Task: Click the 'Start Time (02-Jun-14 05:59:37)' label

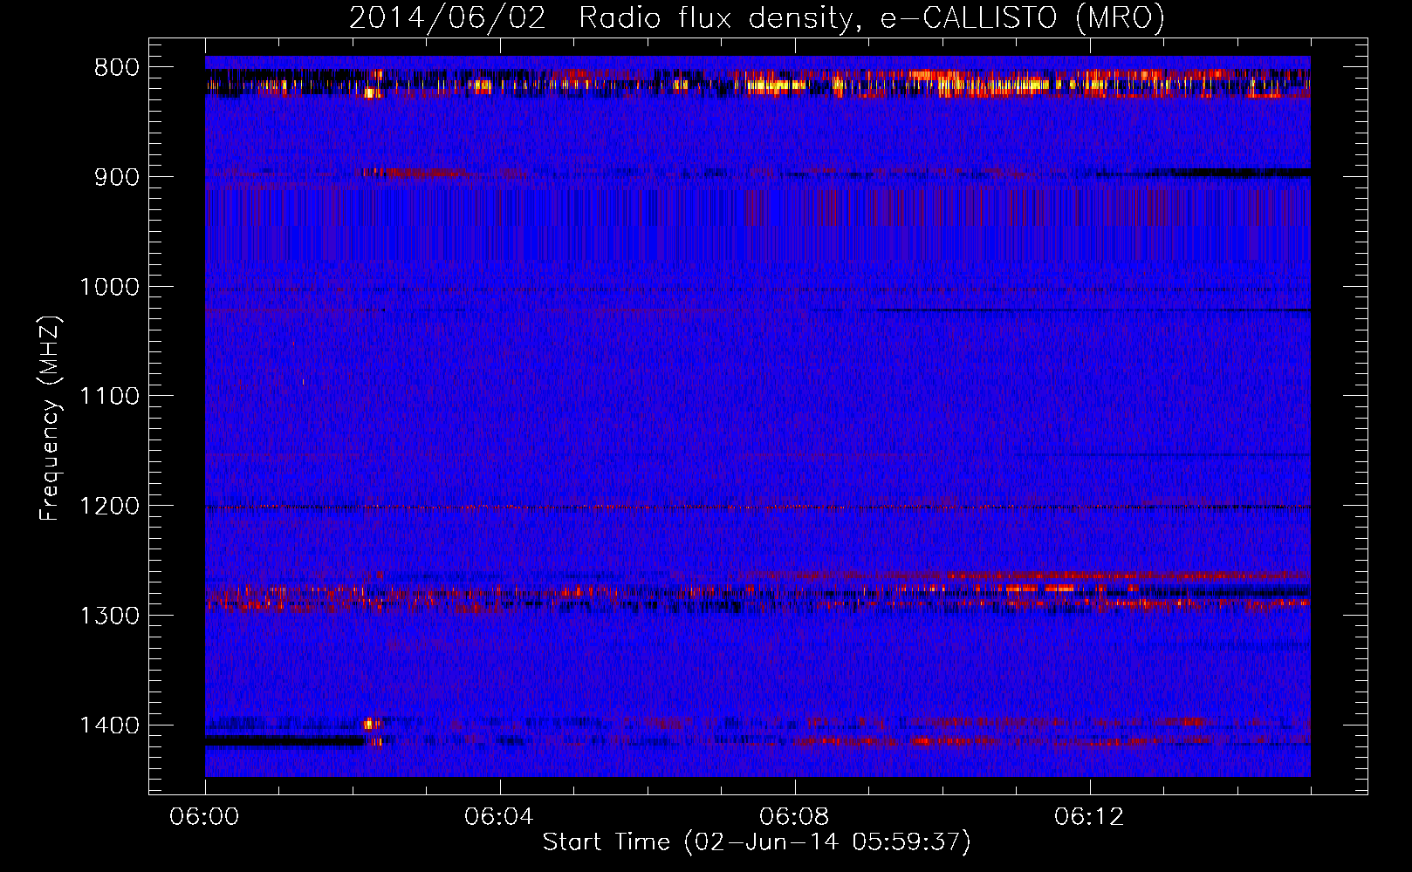Action: point(757,842)
